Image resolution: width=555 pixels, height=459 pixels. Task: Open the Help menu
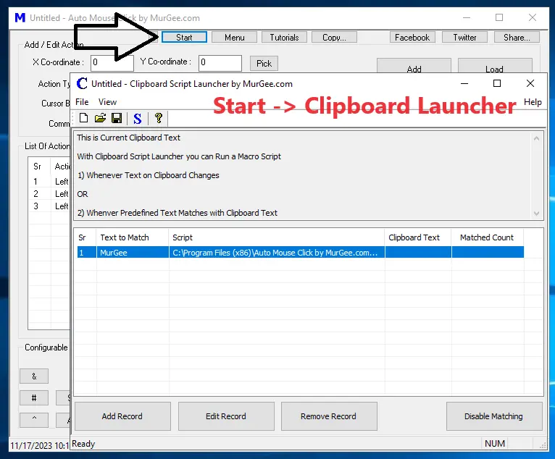pyautogui.click(x=533, y=102)
